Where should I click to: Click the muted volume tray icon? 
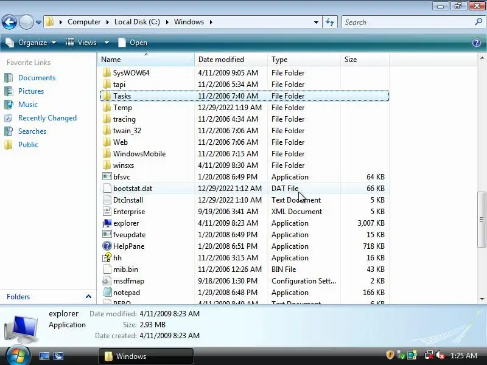pos(440,355)
